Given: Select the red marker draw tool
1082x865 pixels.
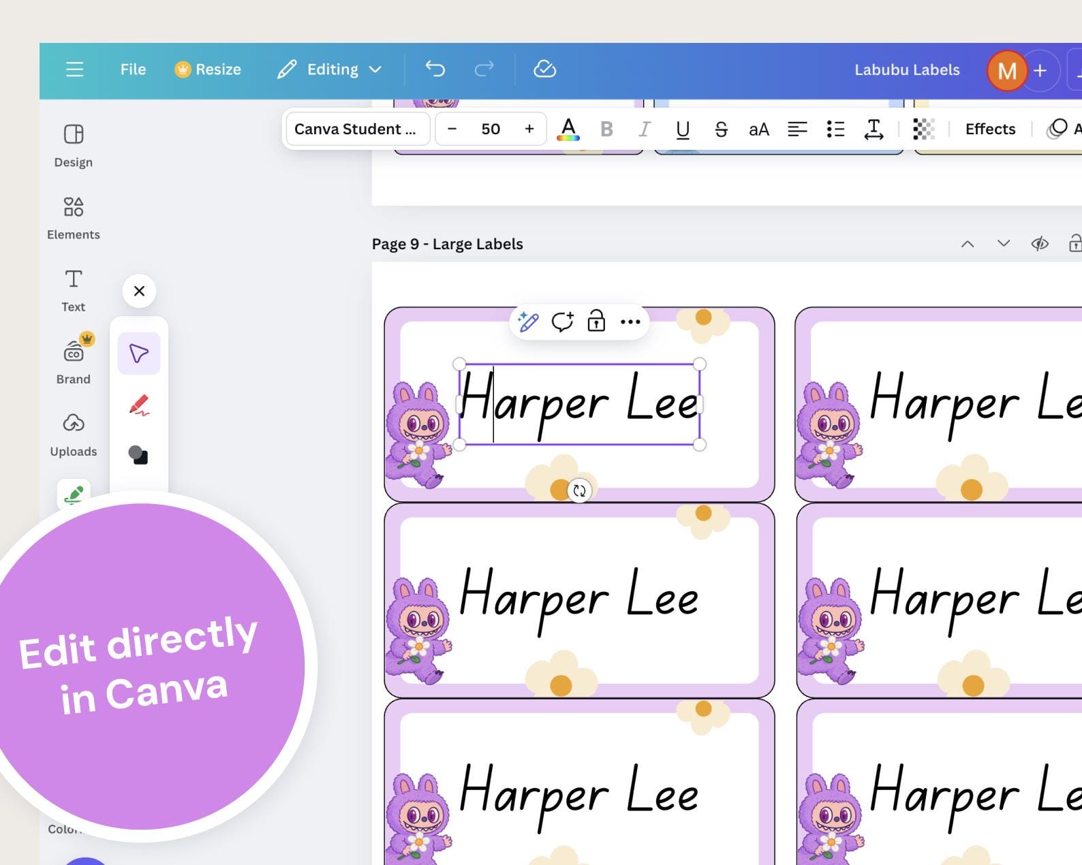Looking at the screenshot, I should (x=139, y=405).
